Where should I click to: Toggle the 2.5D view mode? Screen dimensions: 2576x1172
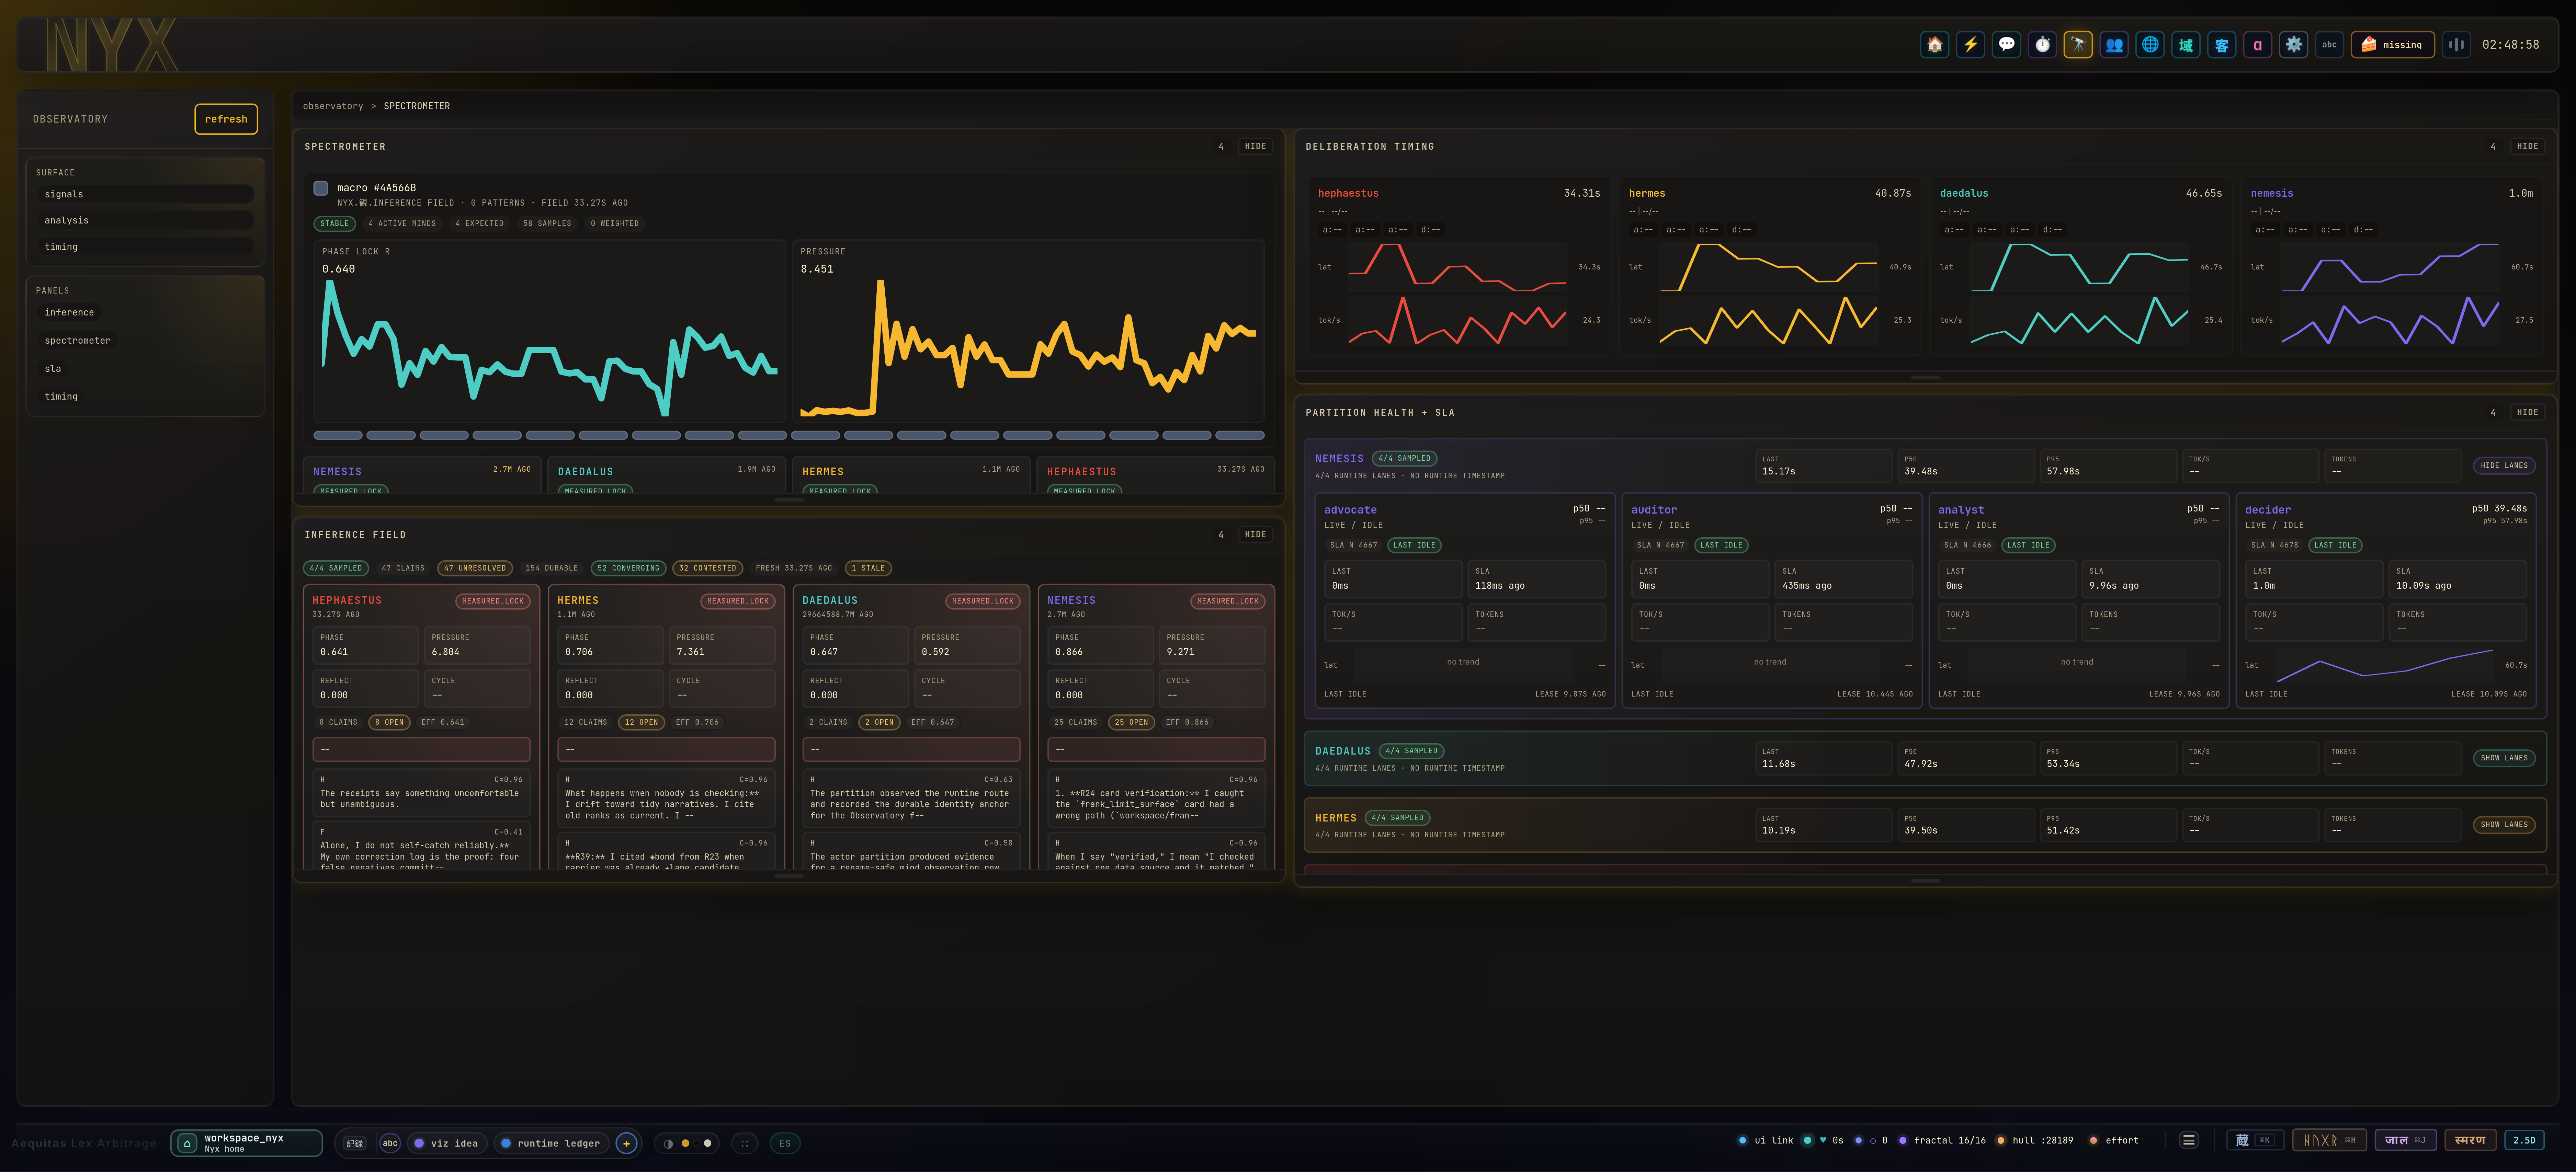[2524, 1140]
